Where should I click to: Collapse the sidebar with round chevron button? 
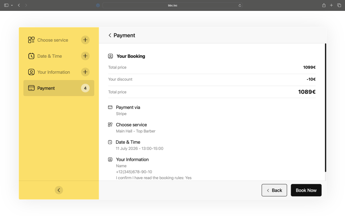point(59,190)
